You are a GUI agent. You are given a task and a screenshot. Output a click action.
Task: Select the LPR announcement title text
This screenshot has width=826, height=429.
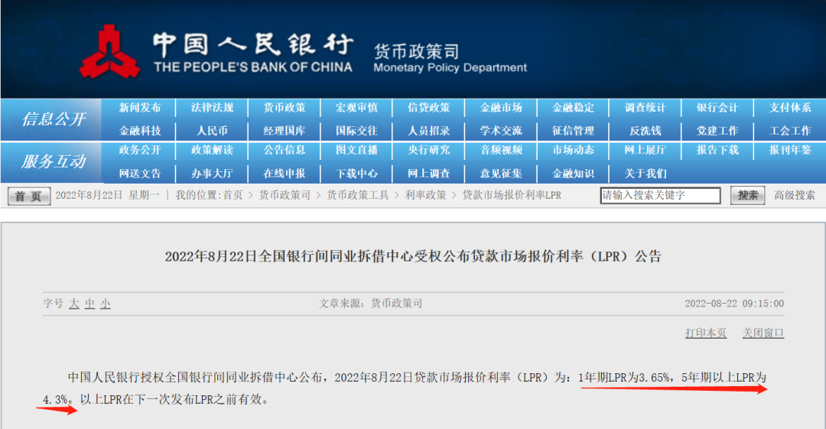tap(413, 257)
